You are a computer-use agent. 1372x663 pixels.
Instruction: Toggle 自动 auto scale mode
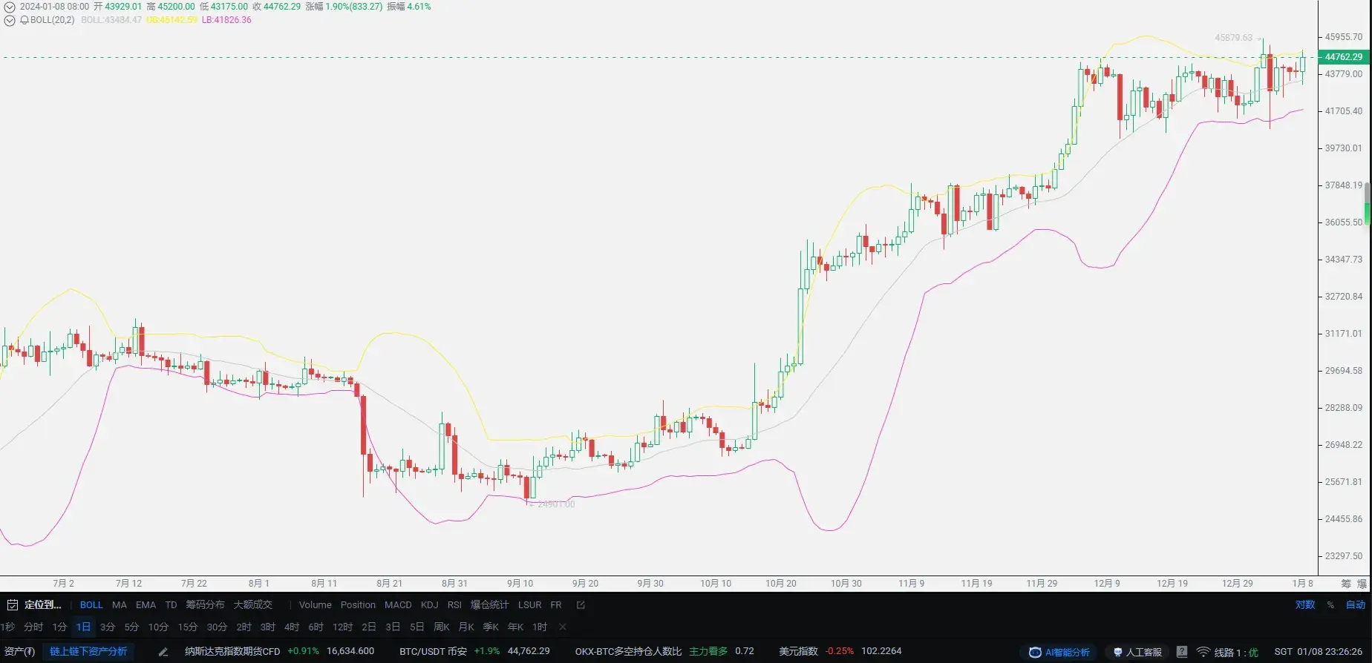[1356, 605]
